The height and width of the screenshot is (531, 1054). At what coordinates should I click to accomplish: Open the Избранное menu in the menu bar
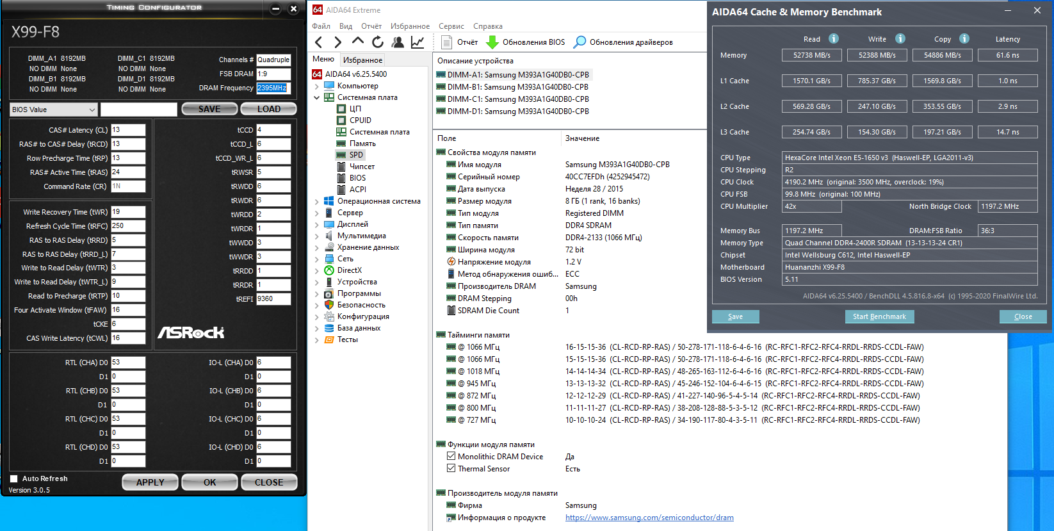[410, 26]
